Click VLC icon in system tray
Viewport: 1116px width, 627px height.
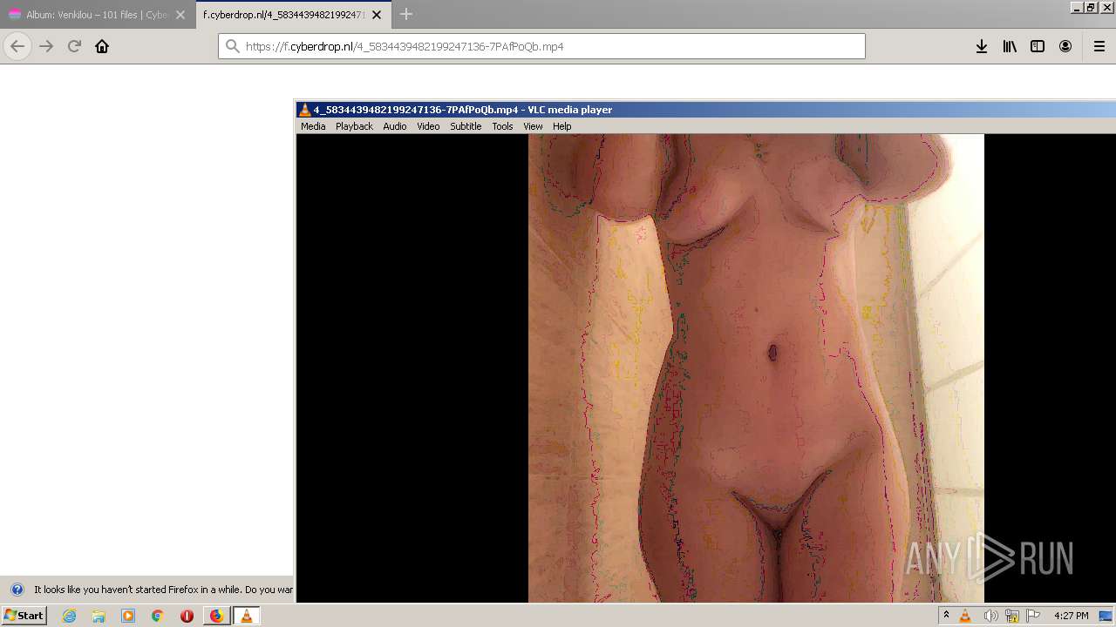click(965, 616)
